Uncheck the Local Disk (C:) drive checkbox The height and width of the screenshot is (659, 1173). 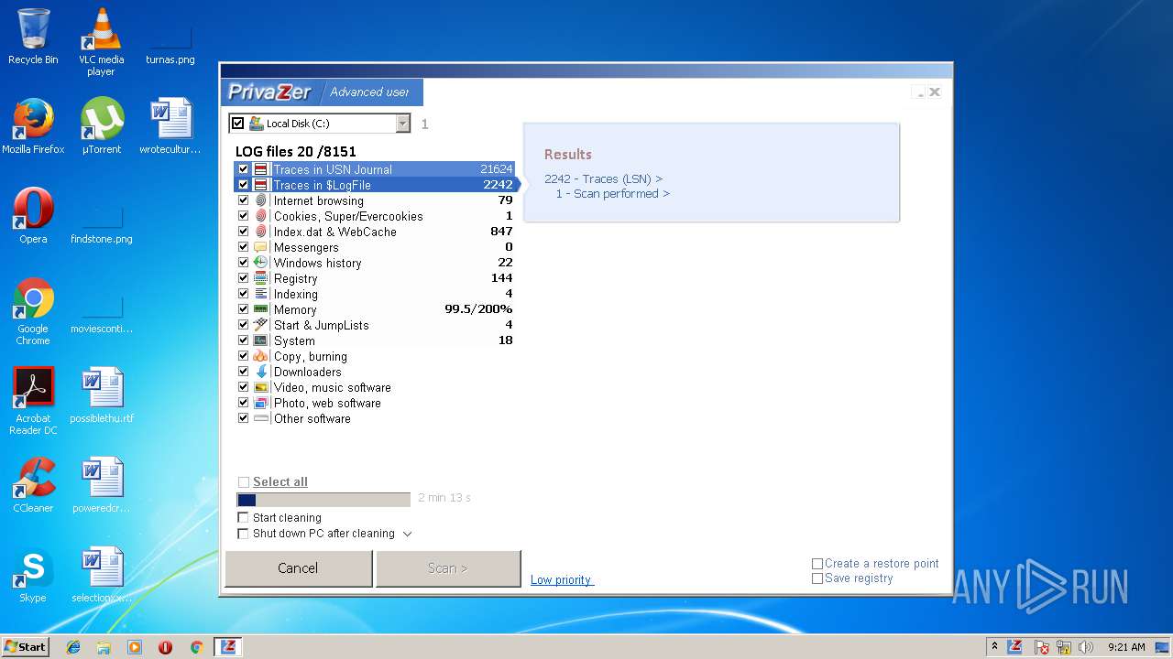[x=238, y=124]
